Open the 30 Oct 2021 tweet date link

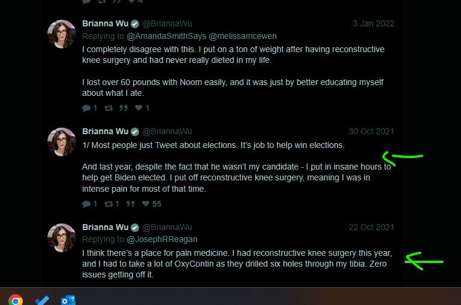click(x=371, y=131)
